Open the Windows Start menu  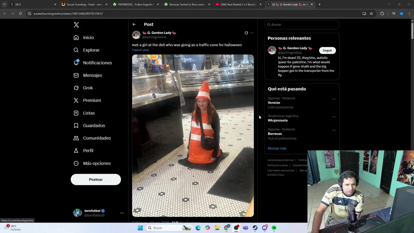coord(140,228)
